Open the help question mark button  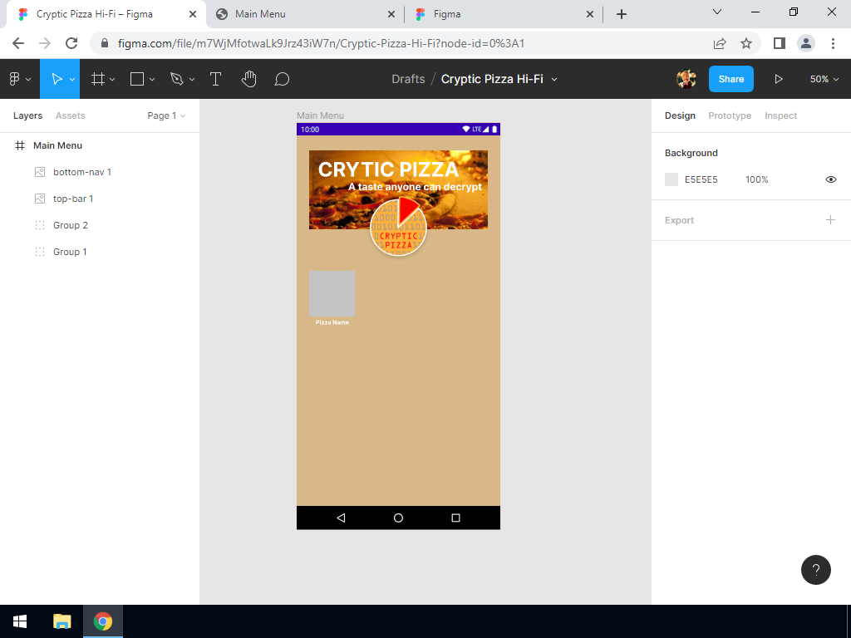point(816,570)
